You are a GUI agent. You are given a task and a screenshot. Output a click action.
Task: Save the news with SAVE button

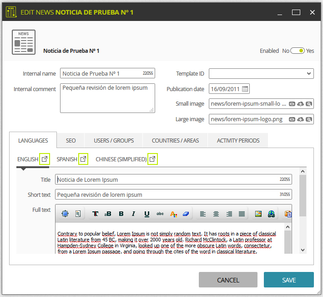(289, 280)
